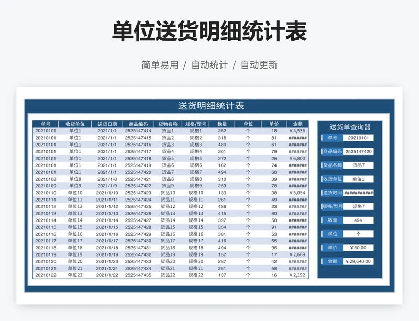Select cell with product code 2525147414
Viewport: 419px width, 321px height.
pyautogui.click(x=138, y=131)
